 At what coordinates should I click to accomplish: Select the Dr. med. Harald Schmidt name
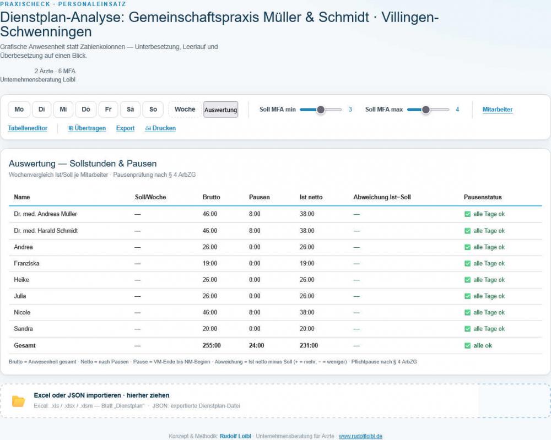(x=46, y=231)
